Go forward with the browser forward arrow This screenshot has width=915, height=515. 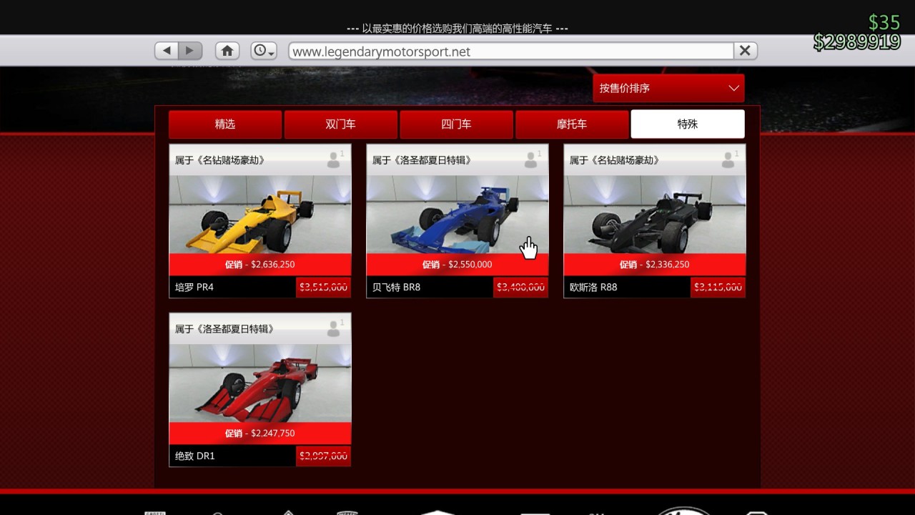click(190, 51)
